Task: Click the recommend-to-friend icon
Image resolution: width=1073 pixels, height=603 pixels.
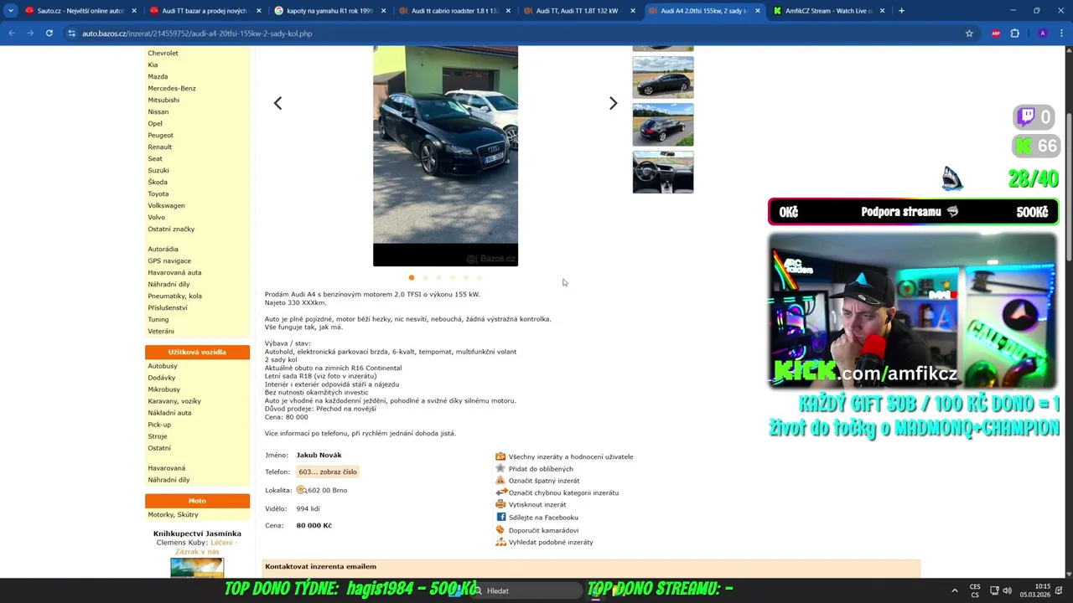Action: 500,529
